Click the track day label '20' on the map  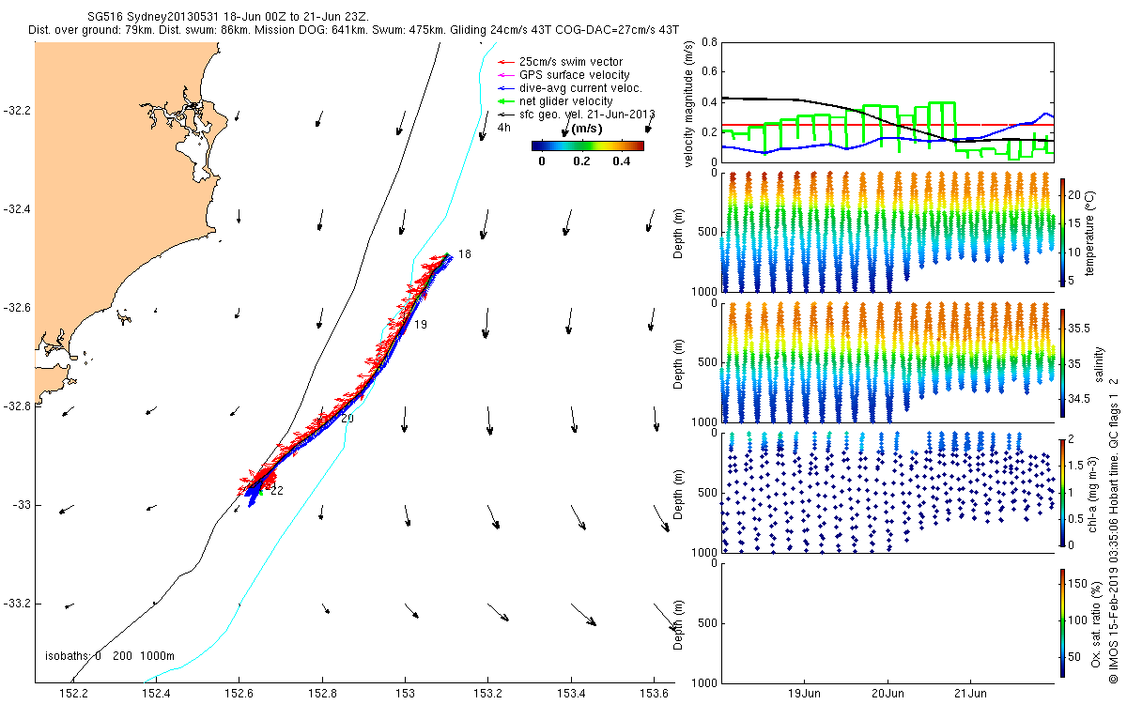[x=347, y=418]
